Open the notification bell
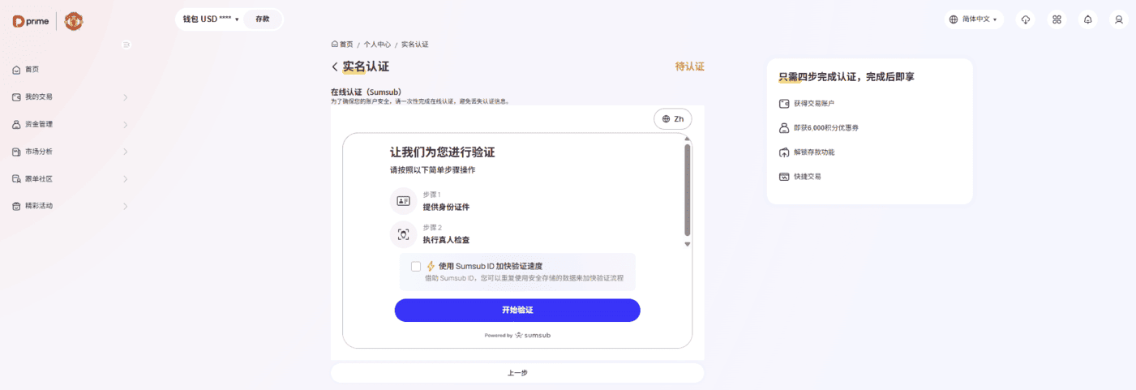 (1087, 19)
